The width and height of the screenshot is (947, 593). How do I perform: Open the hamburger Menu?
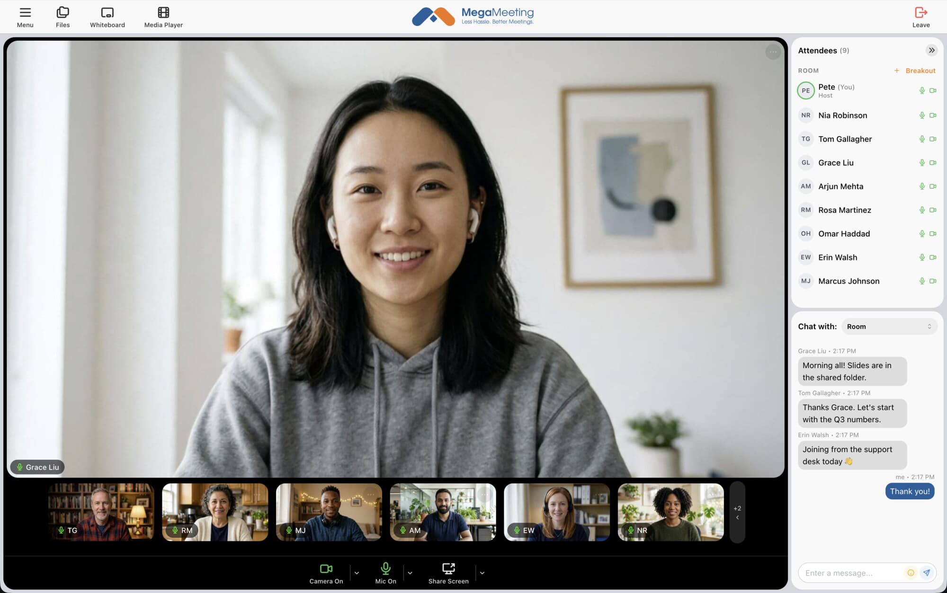(25, 18)
